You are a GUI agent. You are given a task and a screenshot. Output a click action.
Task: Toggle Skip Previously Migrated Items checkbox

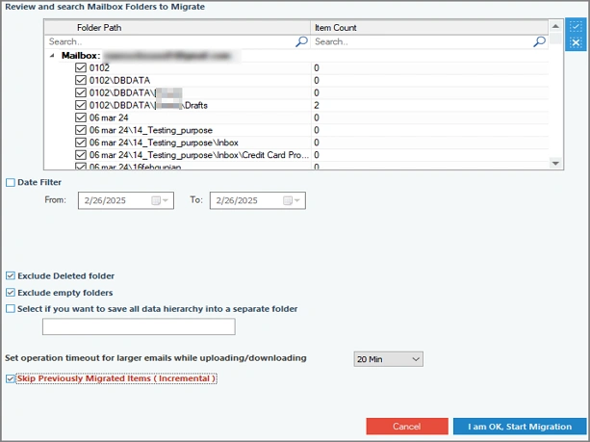click(x=11, y=379)
